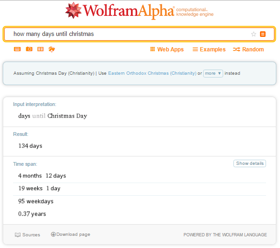Image resolution: width=280 pixels, height=248 pixels.
Task: Click the WolframAlpha logo
Action: click(x=139, y=11)
